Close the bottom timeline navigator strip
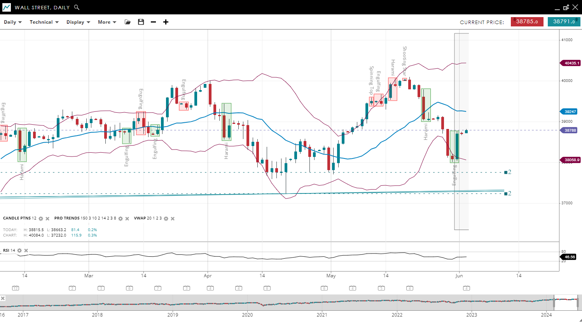 tap(3, 298)
